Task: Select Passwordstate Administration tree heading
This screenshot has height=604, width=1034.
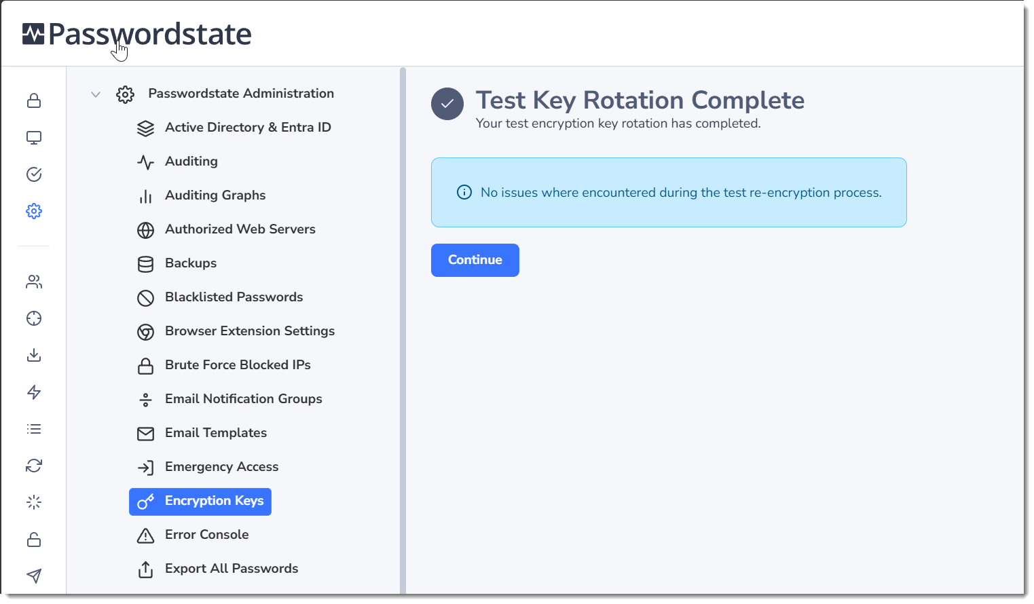Action: click(x=241, y=94)
